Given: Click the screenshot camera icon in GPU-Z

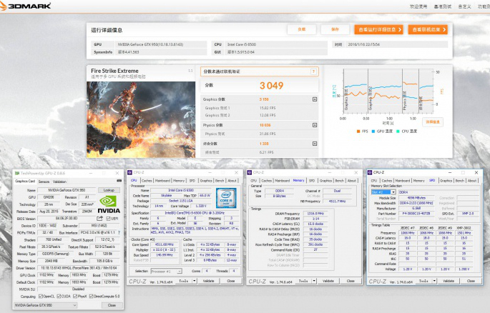Looking at the screenshot, I should [x=119, y=181].
